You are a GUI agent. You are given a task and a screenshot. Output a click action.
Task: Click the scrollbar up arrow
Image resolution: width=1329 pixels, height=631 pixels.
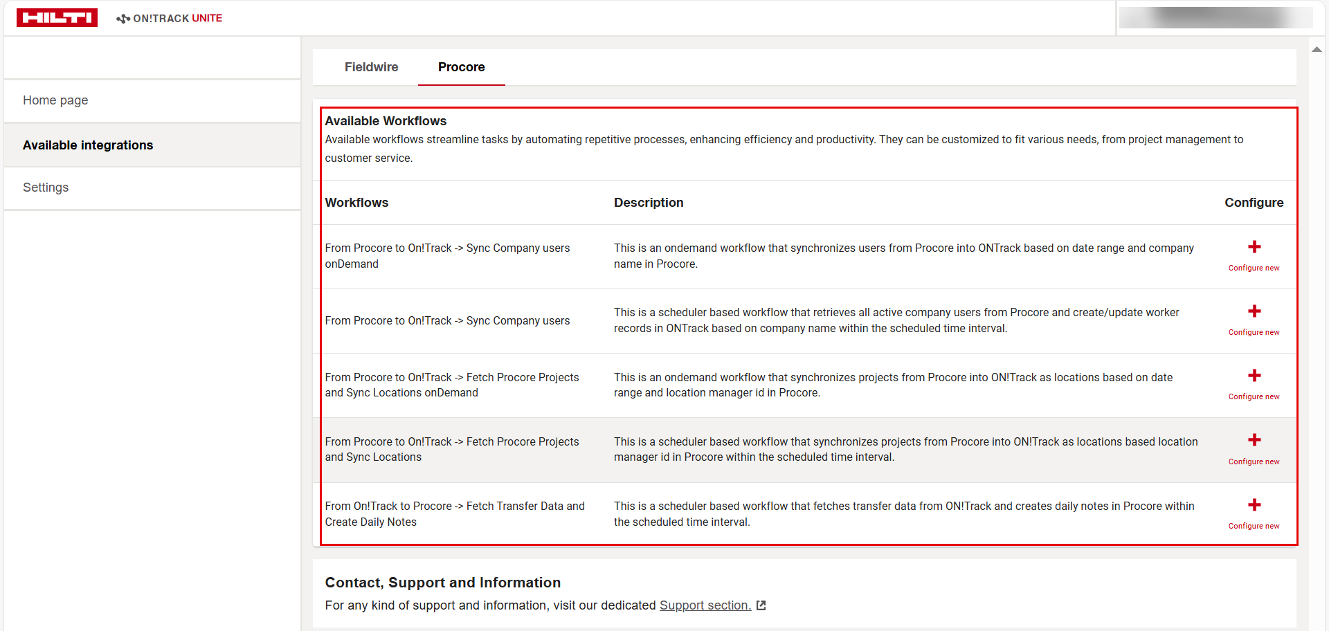point(1317,49)
